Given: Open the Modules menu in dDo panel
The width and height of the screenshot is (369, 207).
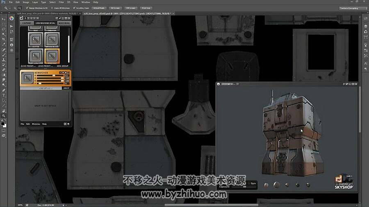Looking at the screenshot, I should pyautogui.click(x=36, y=124).
